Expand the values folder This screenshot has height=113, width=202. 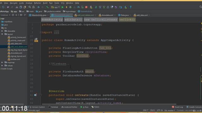[2, 66]
